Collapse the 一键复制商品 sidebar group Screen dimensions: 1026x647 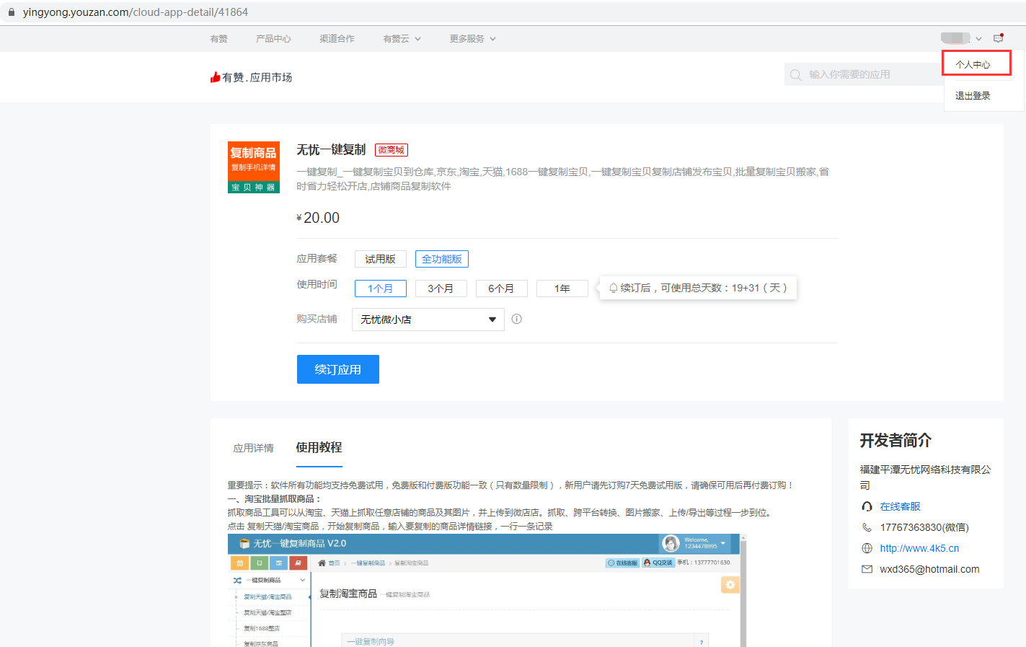pyautogui.click(x=302, y=580)
